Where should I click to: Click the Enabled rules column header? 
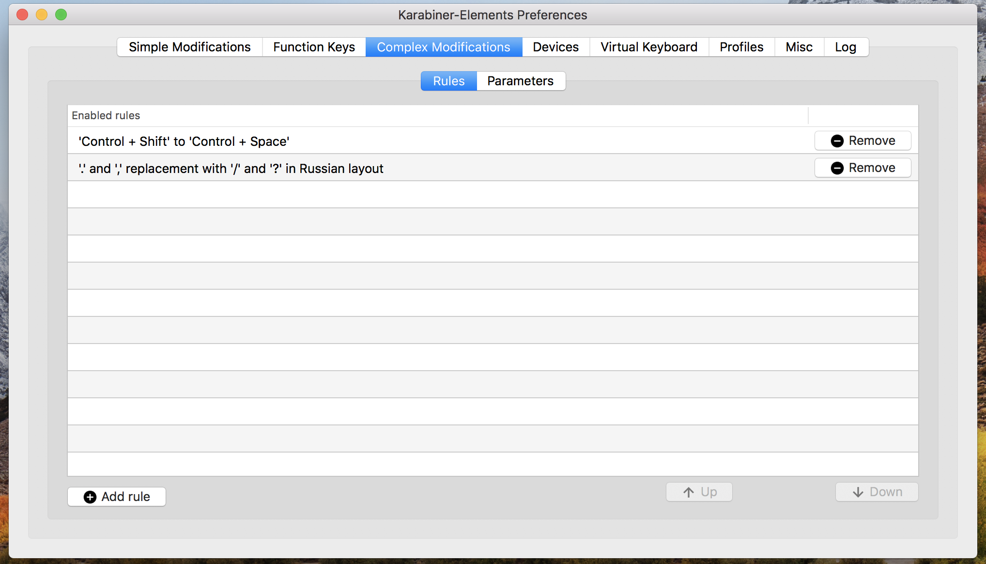coord(438,115)
